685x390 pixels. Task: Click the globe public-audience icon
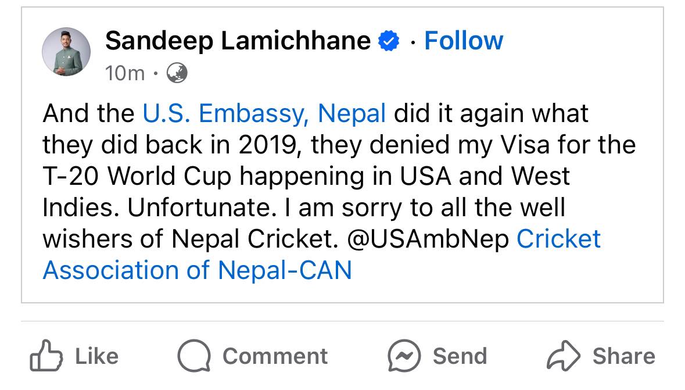point(177,73)
